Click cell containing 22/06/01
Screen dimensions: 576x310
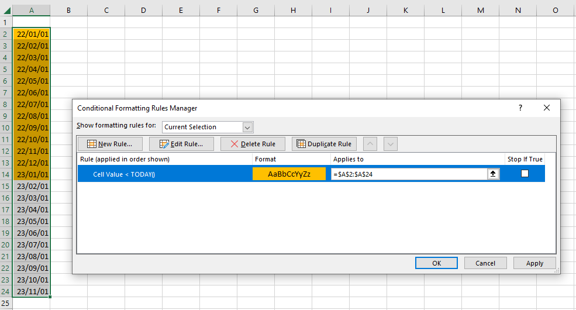tap(32, 92)
